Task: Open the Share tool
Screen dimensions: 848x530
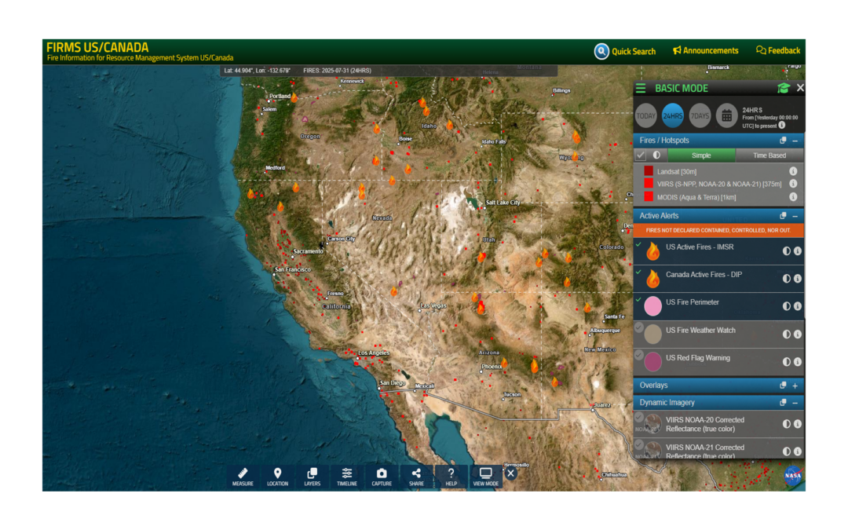Action: [416, 477]
